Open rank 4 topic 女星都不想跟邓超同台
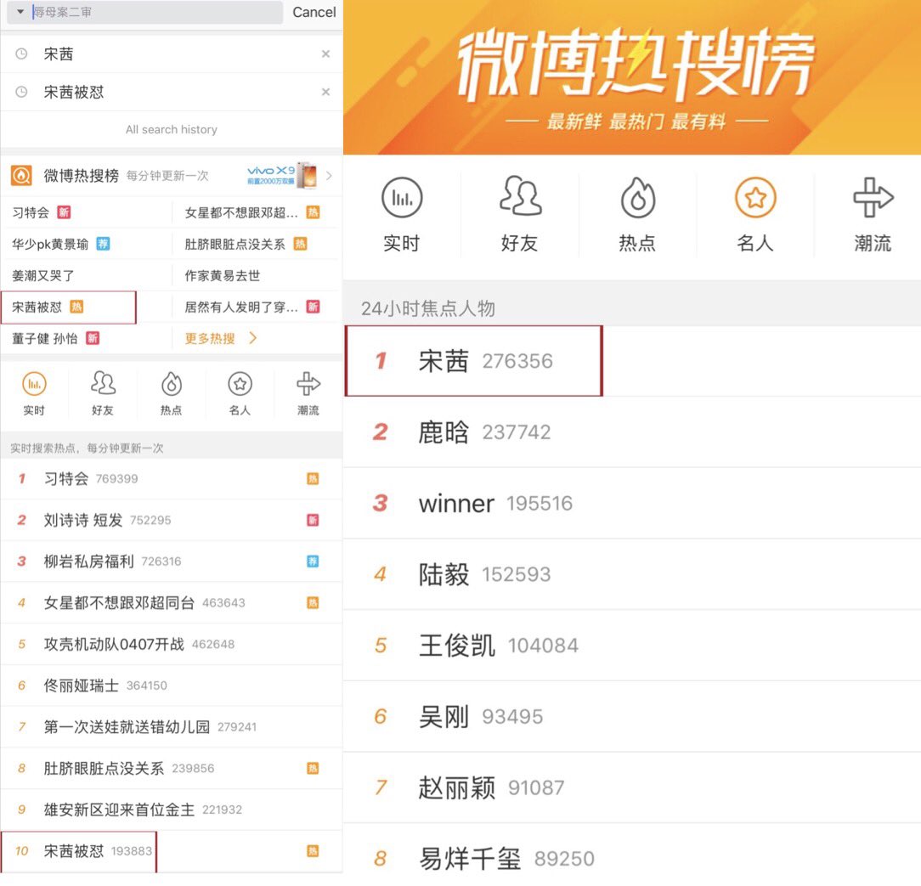Image resolution: width=921 pixels, height=886 pixels. pyautogui.click(x=171, y=603)
